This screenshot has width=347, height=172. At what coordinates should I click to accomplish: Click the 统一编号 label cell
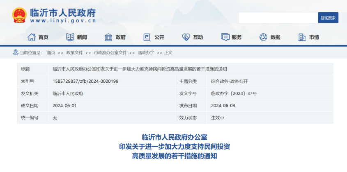click(32, 118)
